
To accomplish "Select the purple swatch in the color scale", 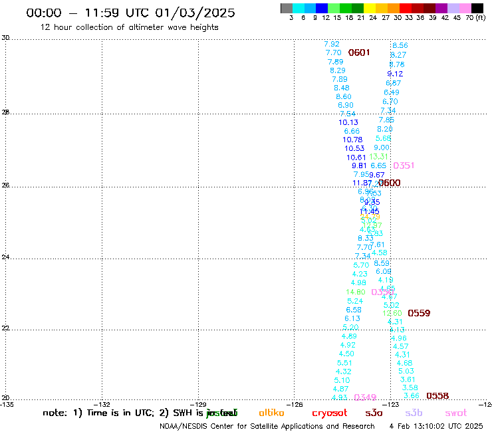I will point(441,8).
